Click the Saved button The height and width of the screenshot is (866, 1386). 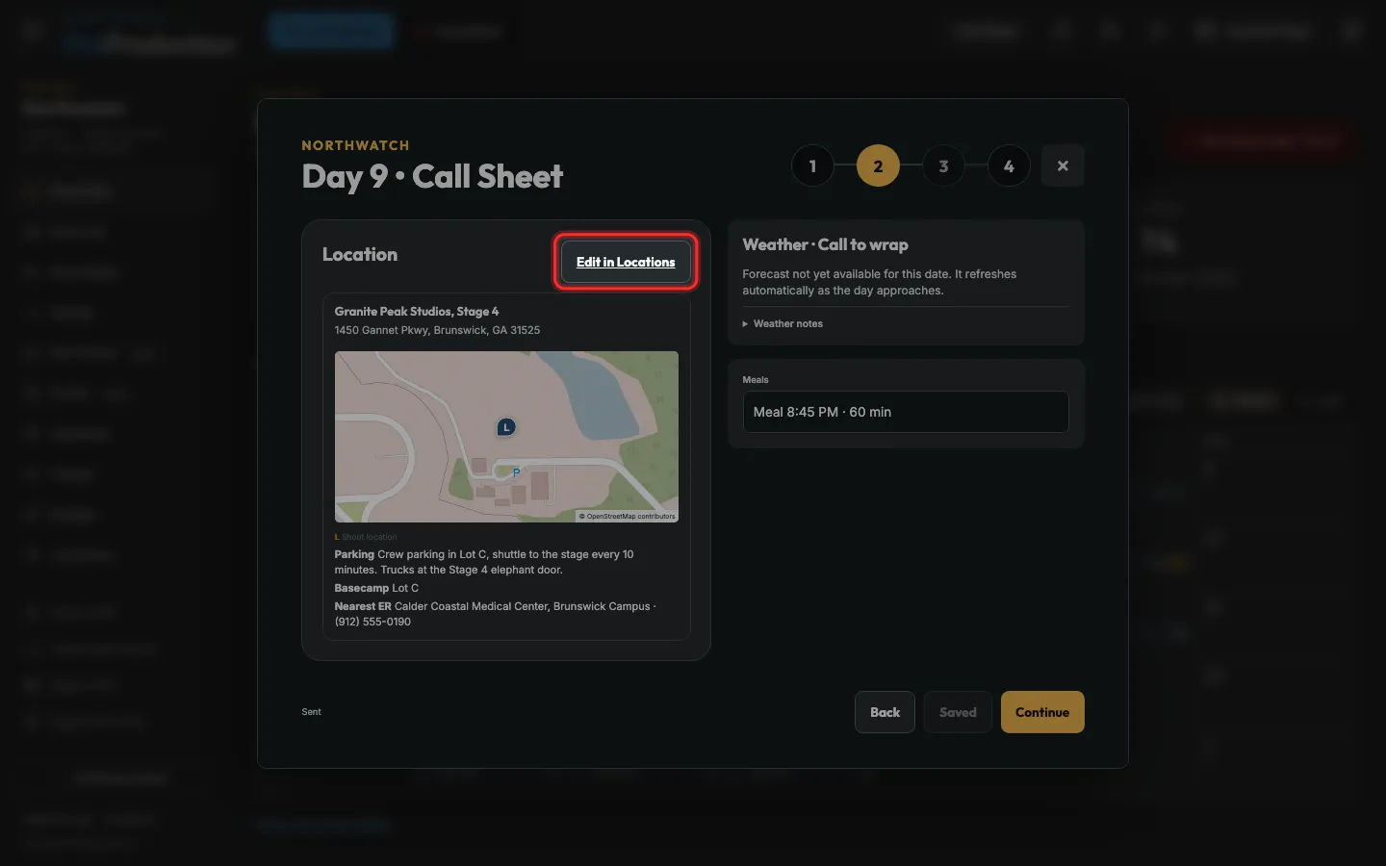tap(958, 712)
